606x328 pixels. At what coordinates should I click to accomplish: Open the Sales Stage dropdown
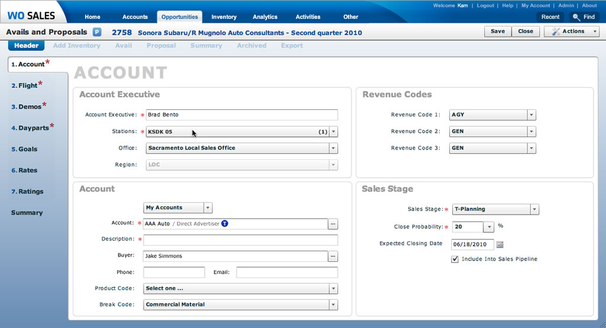pos(534,209)
